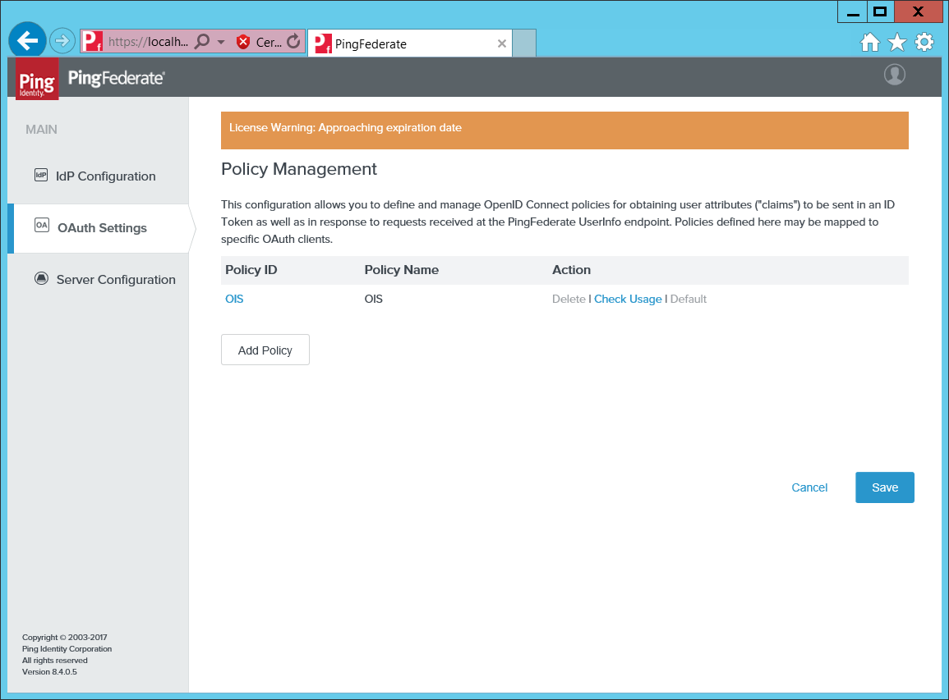Open a new browser tab
949x700 pixels.
(x=524, y=43)
